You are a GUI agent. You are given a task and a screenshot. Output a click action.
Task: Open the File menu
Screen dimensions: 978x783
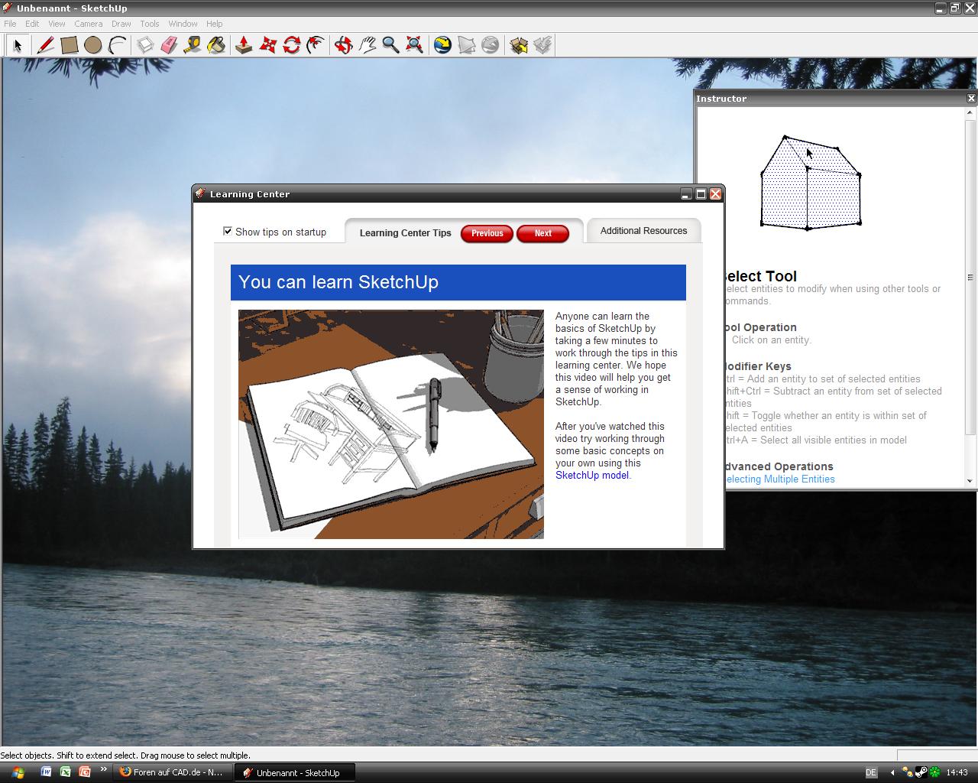[10, 24]
